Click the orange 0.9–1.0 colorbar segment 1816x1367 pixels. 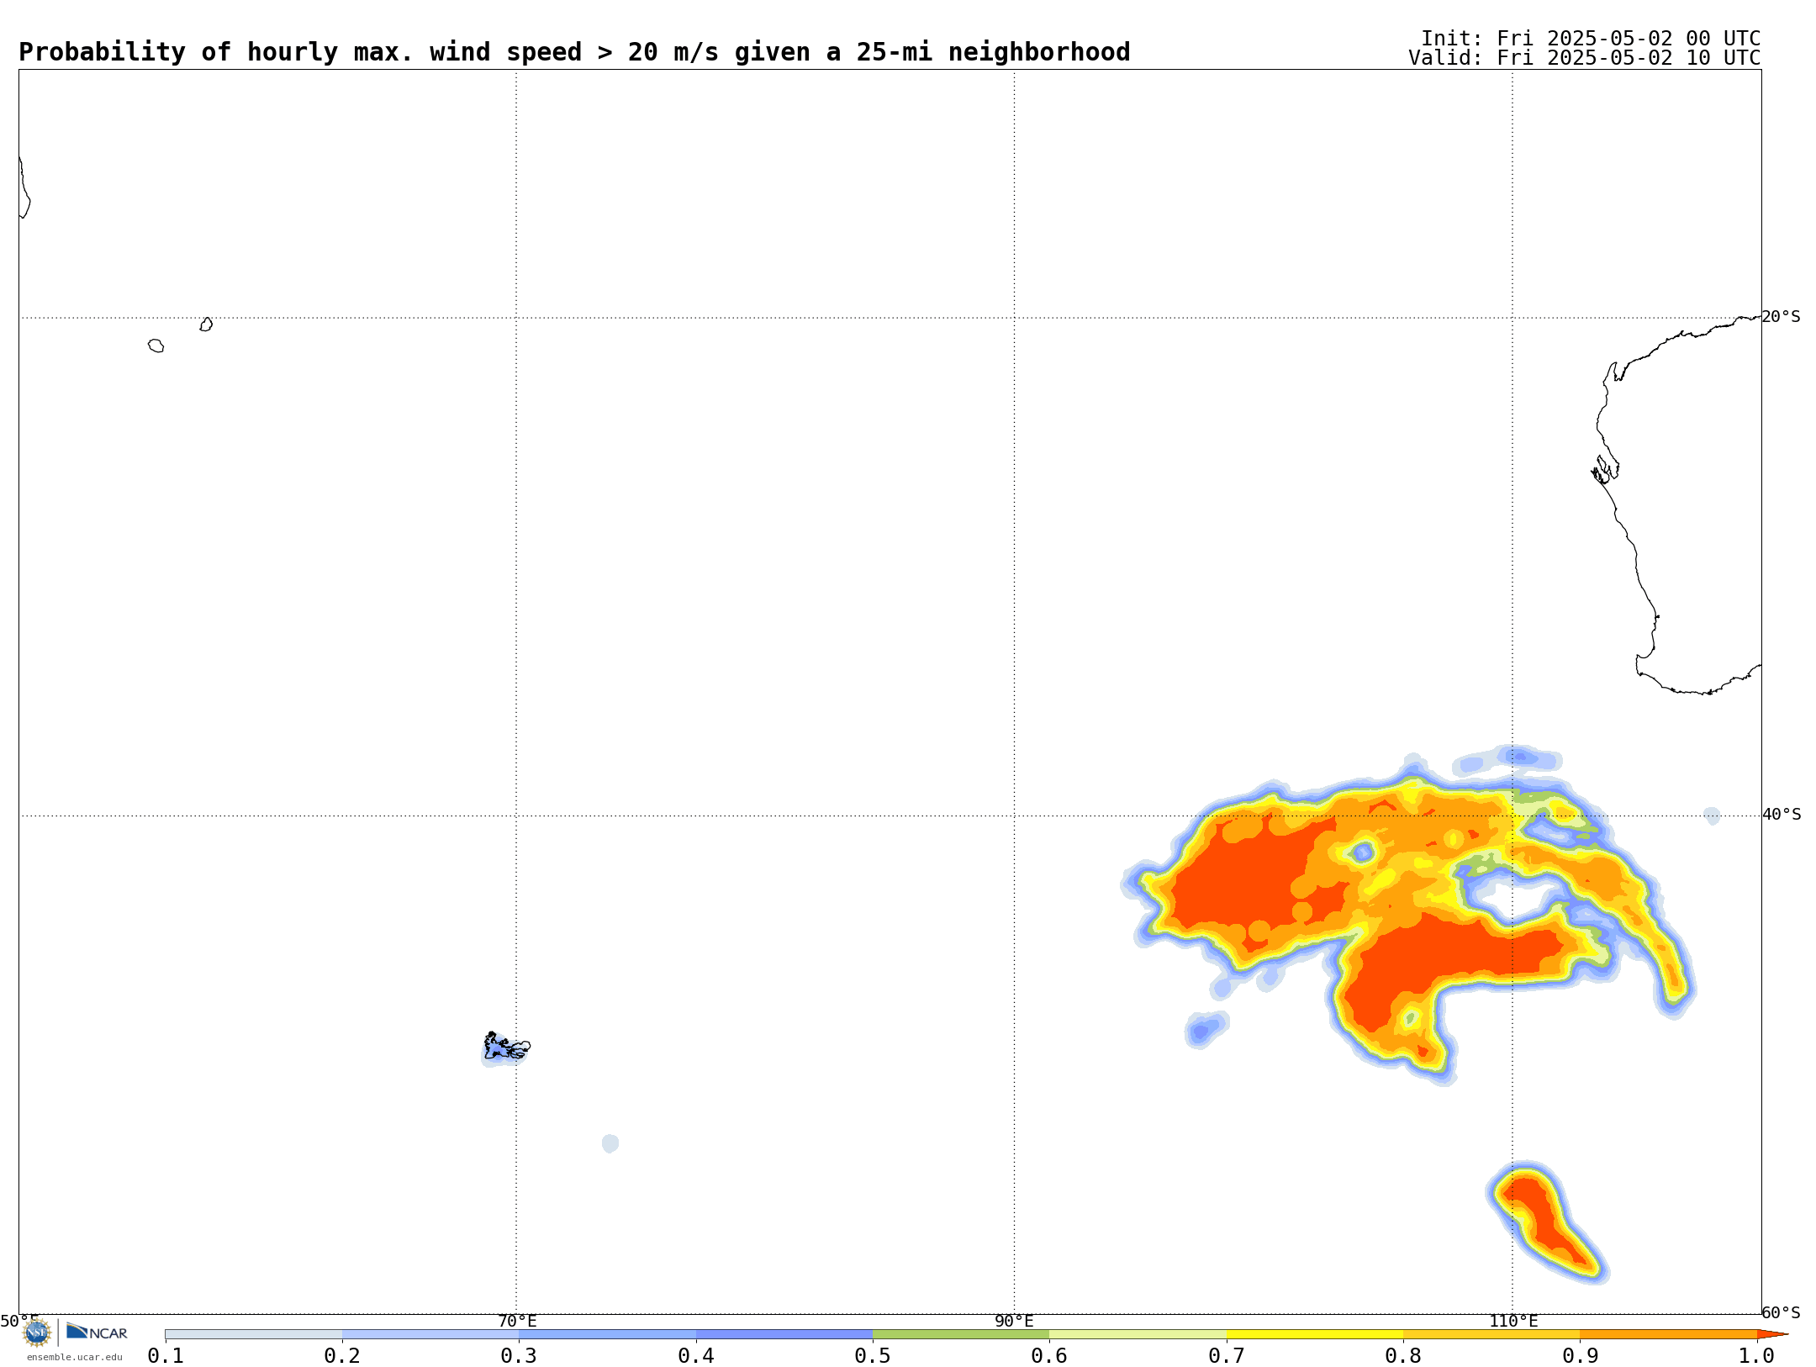(x=1669, y=1334)
